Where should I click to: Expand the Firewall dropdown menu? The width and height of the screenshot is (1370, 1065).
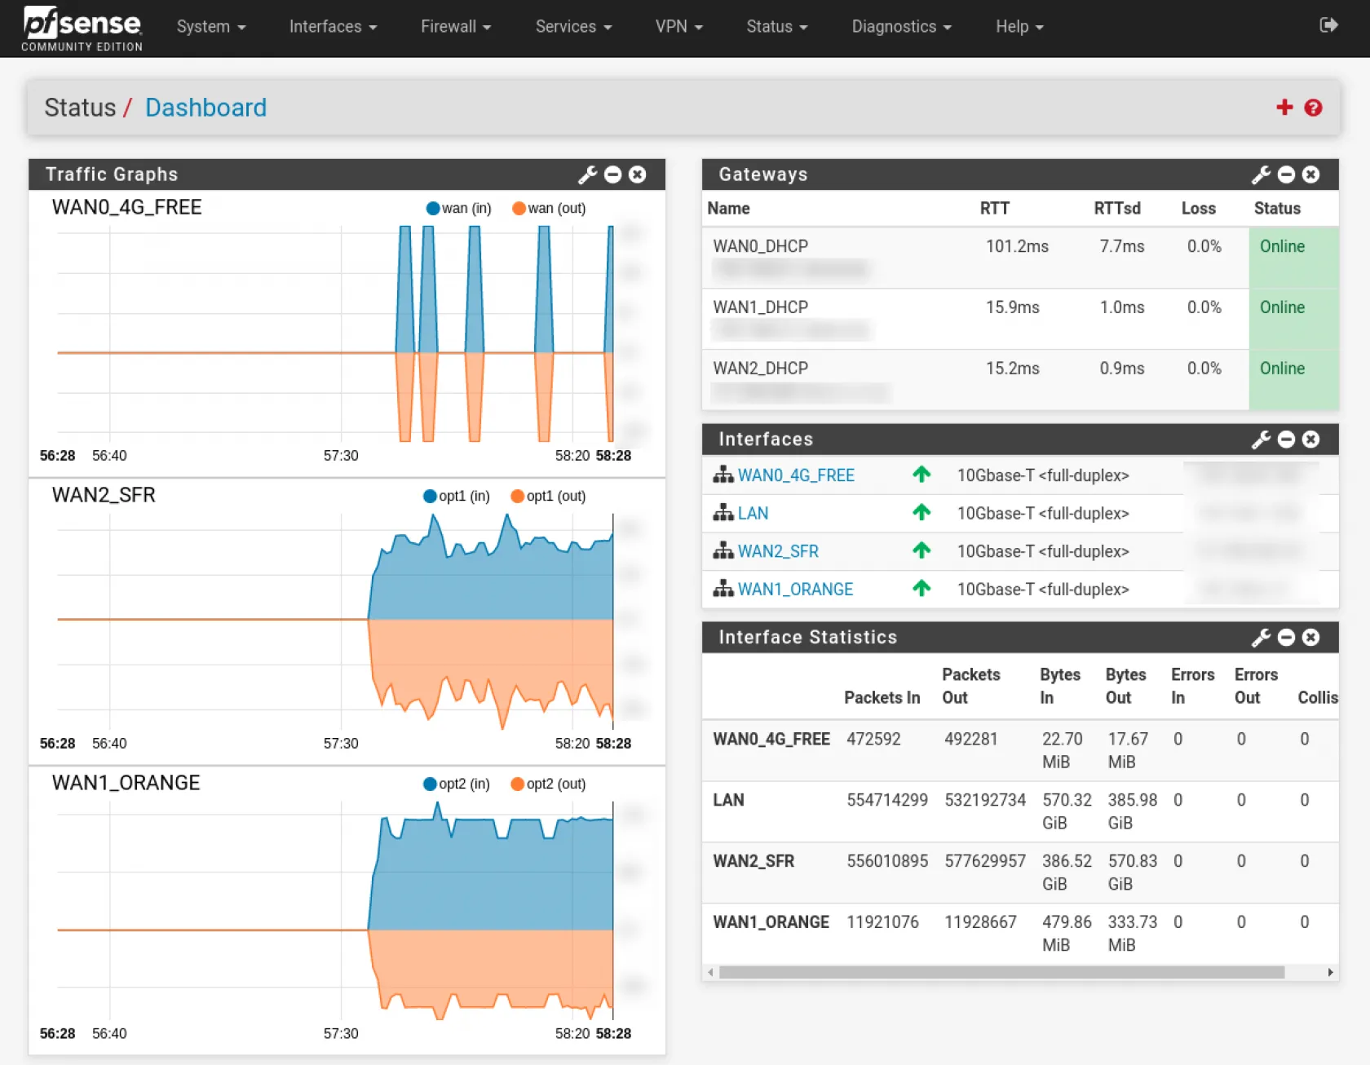click(455, 27)
